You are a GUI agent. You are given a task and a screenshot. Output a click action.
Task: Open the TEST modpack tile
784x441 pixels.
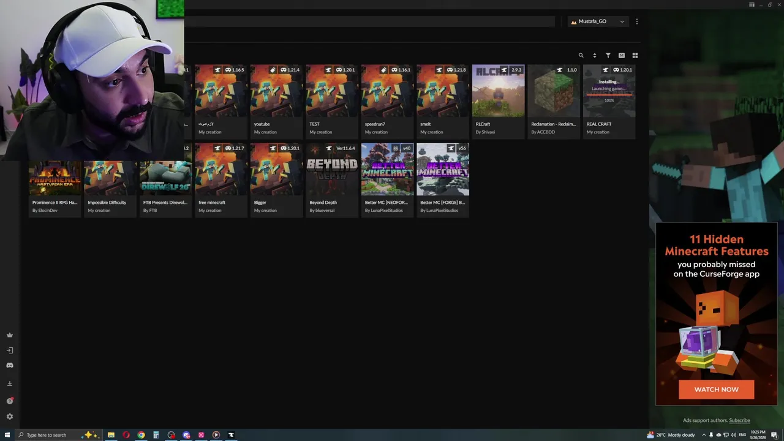point(332,102)
